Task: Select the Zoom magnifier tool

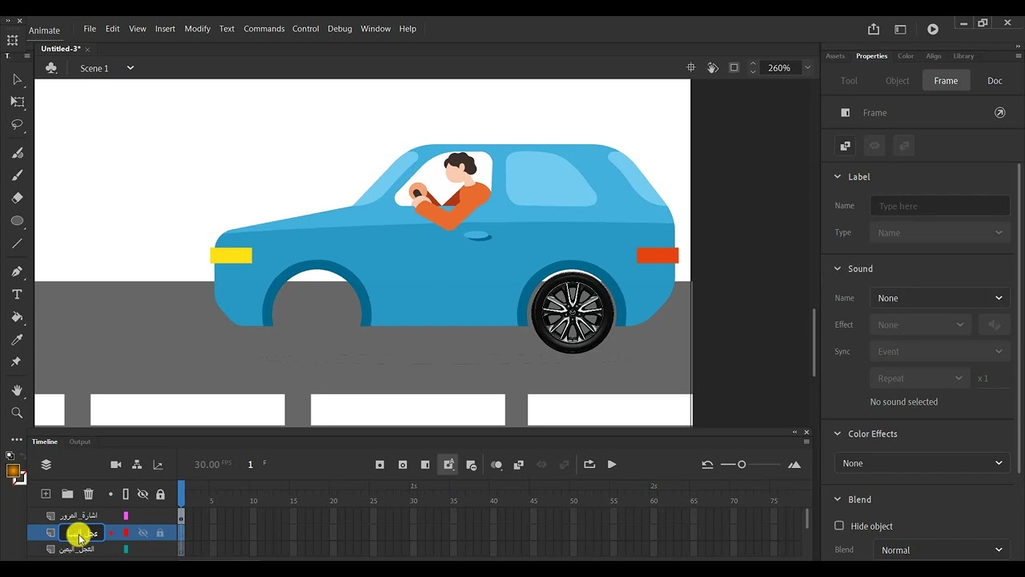Action: pyautogui.click(x=17, y=413)
